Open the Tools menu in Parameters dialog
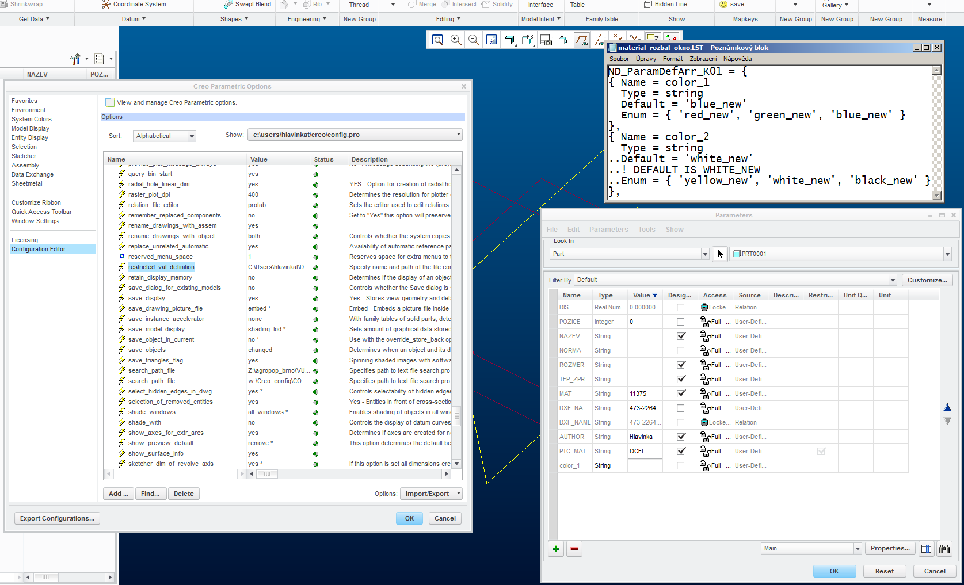The height and width of the screenshot is (585, 964). pyautogui.click(x=647, y=230)
